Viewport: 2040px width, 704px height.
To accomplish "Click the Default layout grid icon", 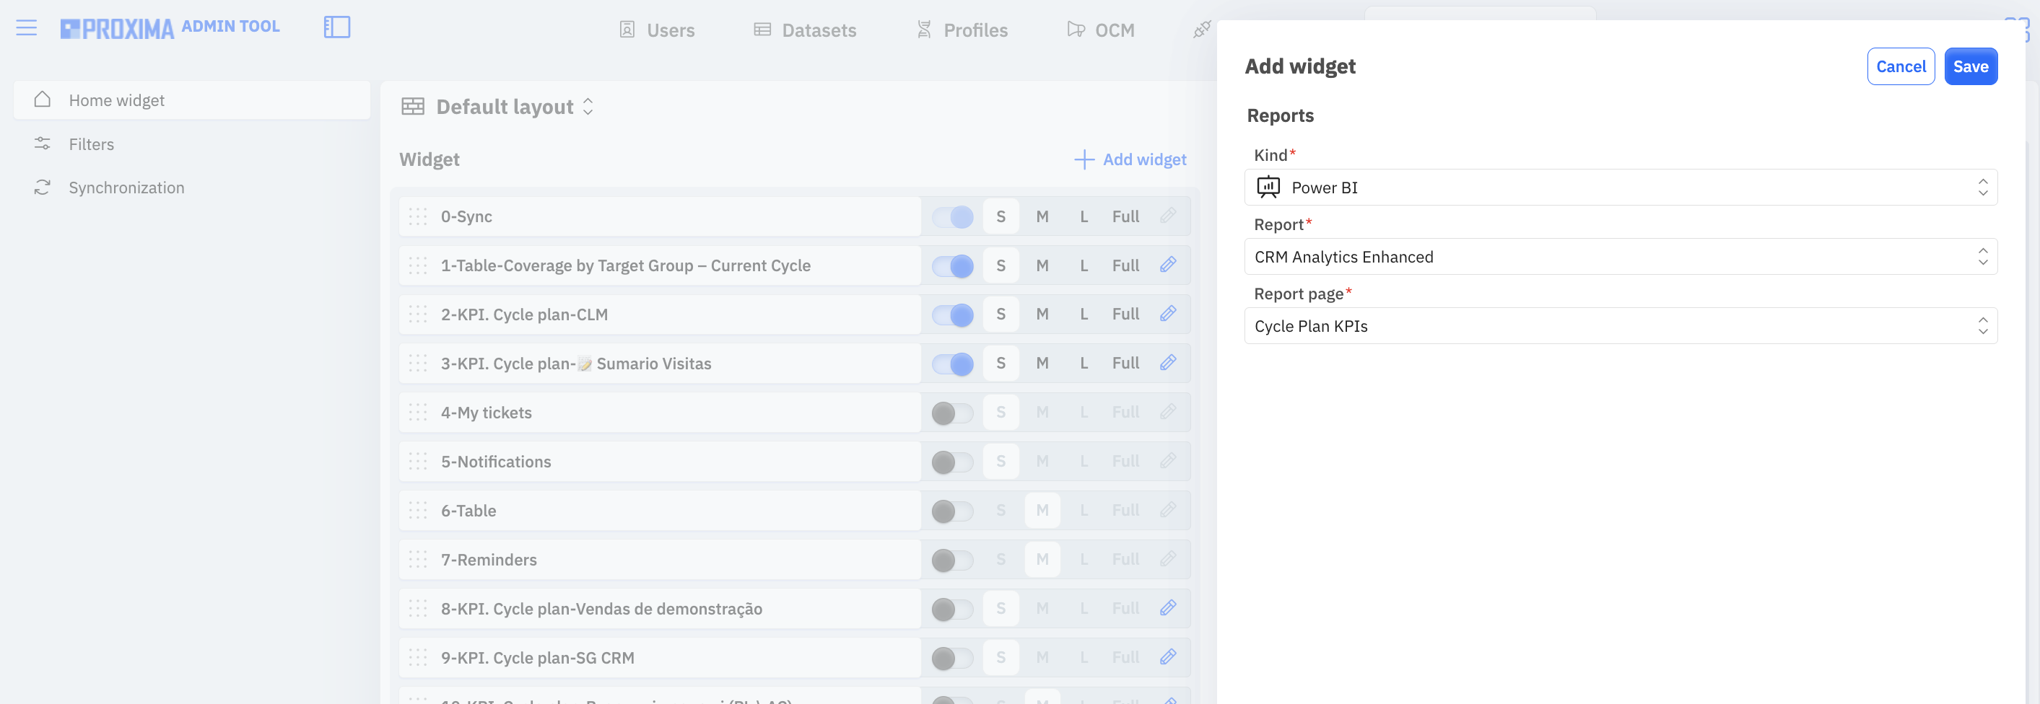I will click(x=413, y=107).
